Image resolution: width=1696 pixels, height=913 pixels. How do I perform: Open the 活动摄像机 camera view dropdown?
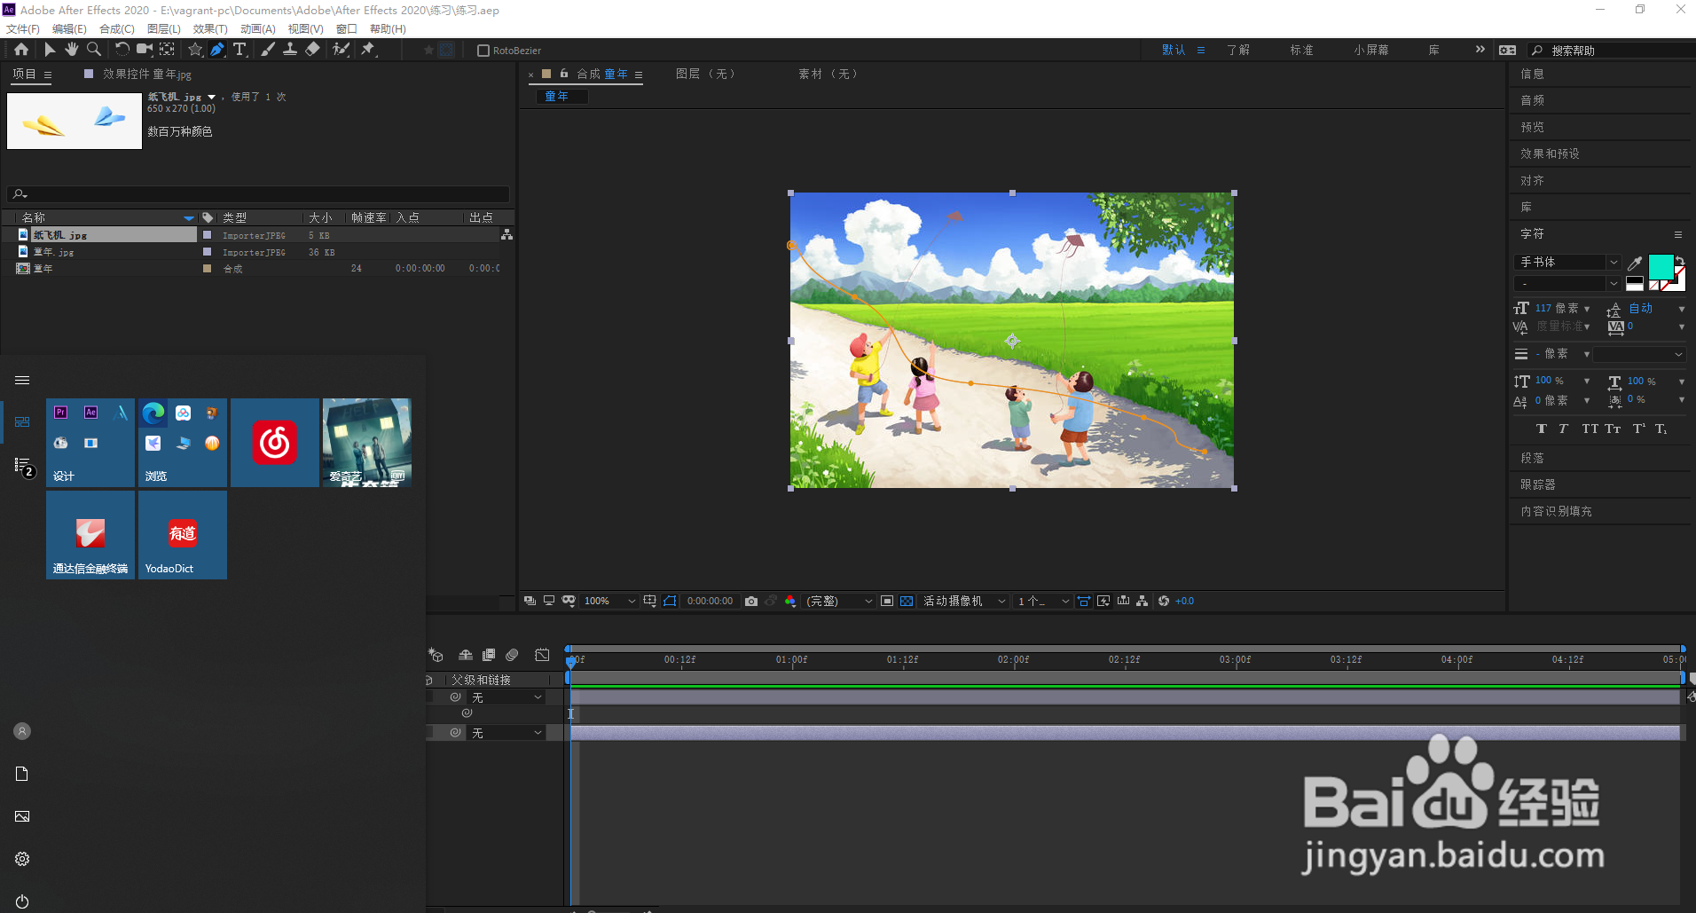pyautogui.click(x=964, y=601)
